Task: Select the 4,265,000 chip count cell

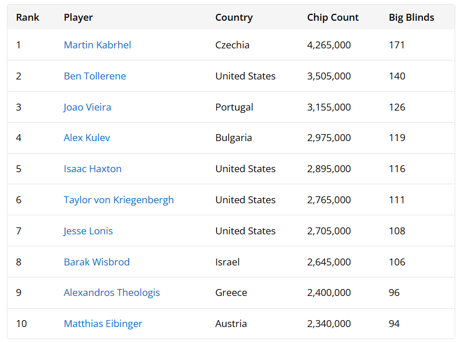Action: pos(329,45)
